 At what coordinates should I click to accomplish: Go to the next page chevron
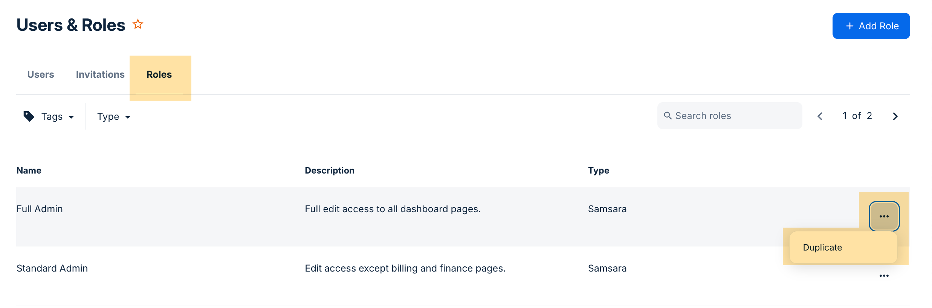coord(895,116)
